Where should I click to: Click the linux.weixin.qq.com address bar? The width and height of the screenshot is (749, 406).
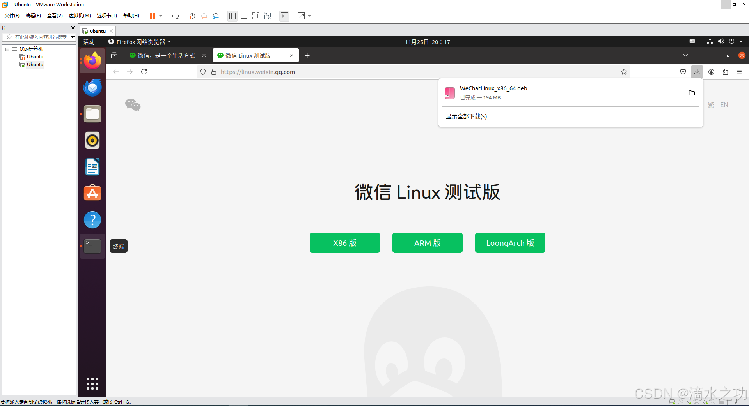click(x=414, y=72)
